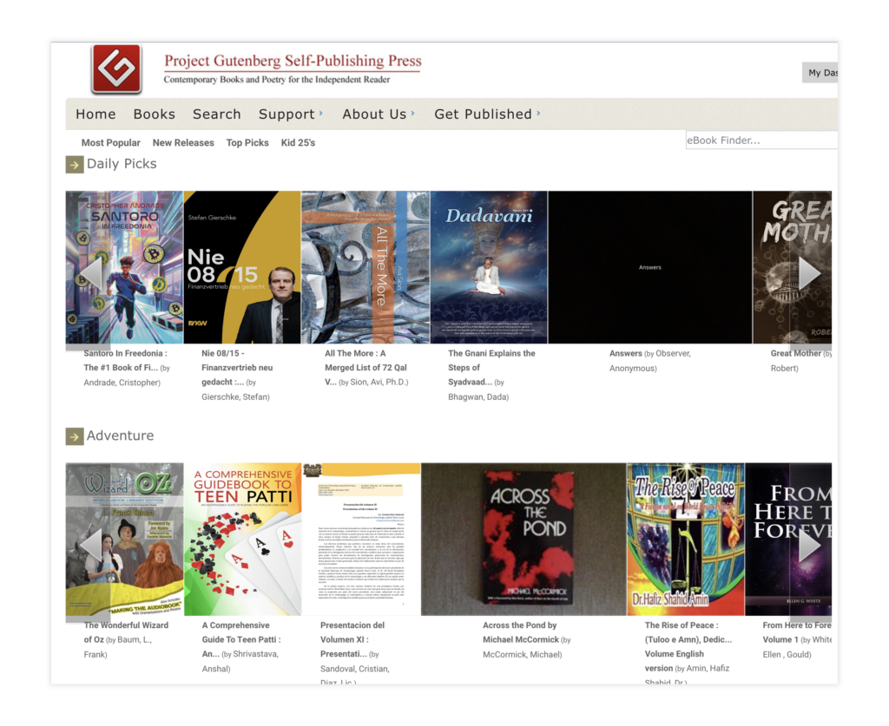Open The Rise of Peace cover
The width and height of the screenshot is (889, 726).
tap(686, 540)
